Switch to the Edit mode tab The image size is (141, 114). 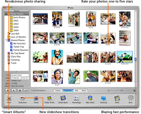(76, 90)
